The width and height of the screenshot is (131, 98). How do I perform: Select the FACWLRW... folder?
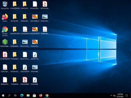tap(15, 18)
